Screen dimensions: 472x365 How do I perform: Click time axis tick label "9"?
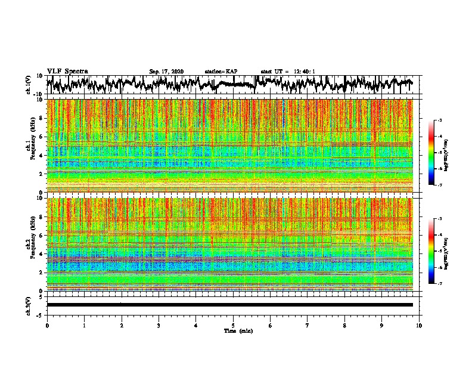point(381,326)
